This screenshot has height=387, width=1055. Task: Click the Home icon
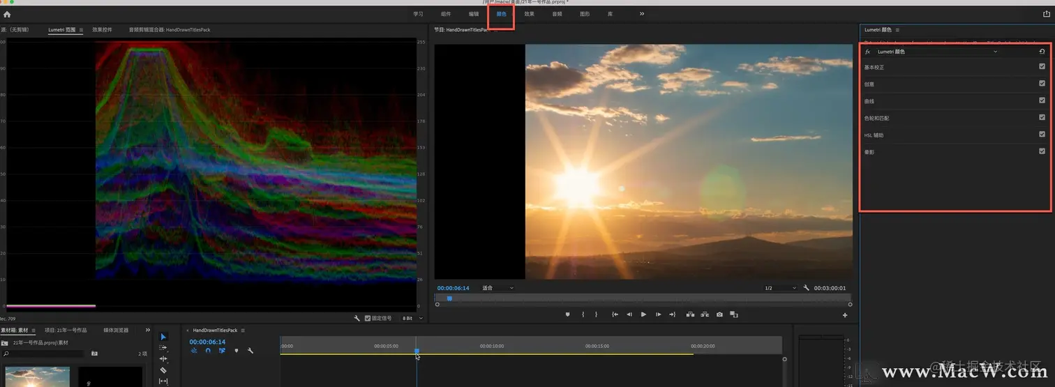pyautogui.click(x=7, y=14)
